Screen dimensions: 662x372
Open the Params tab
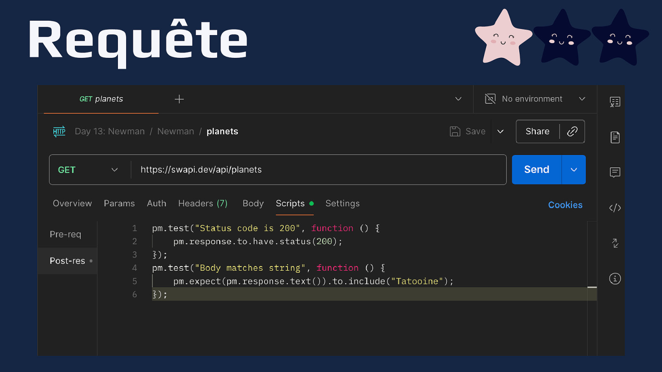[x=119, y=203]
